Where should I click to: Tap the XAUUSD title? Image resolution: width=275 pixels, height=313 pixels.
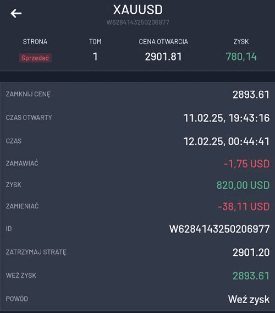pos(137,9)
